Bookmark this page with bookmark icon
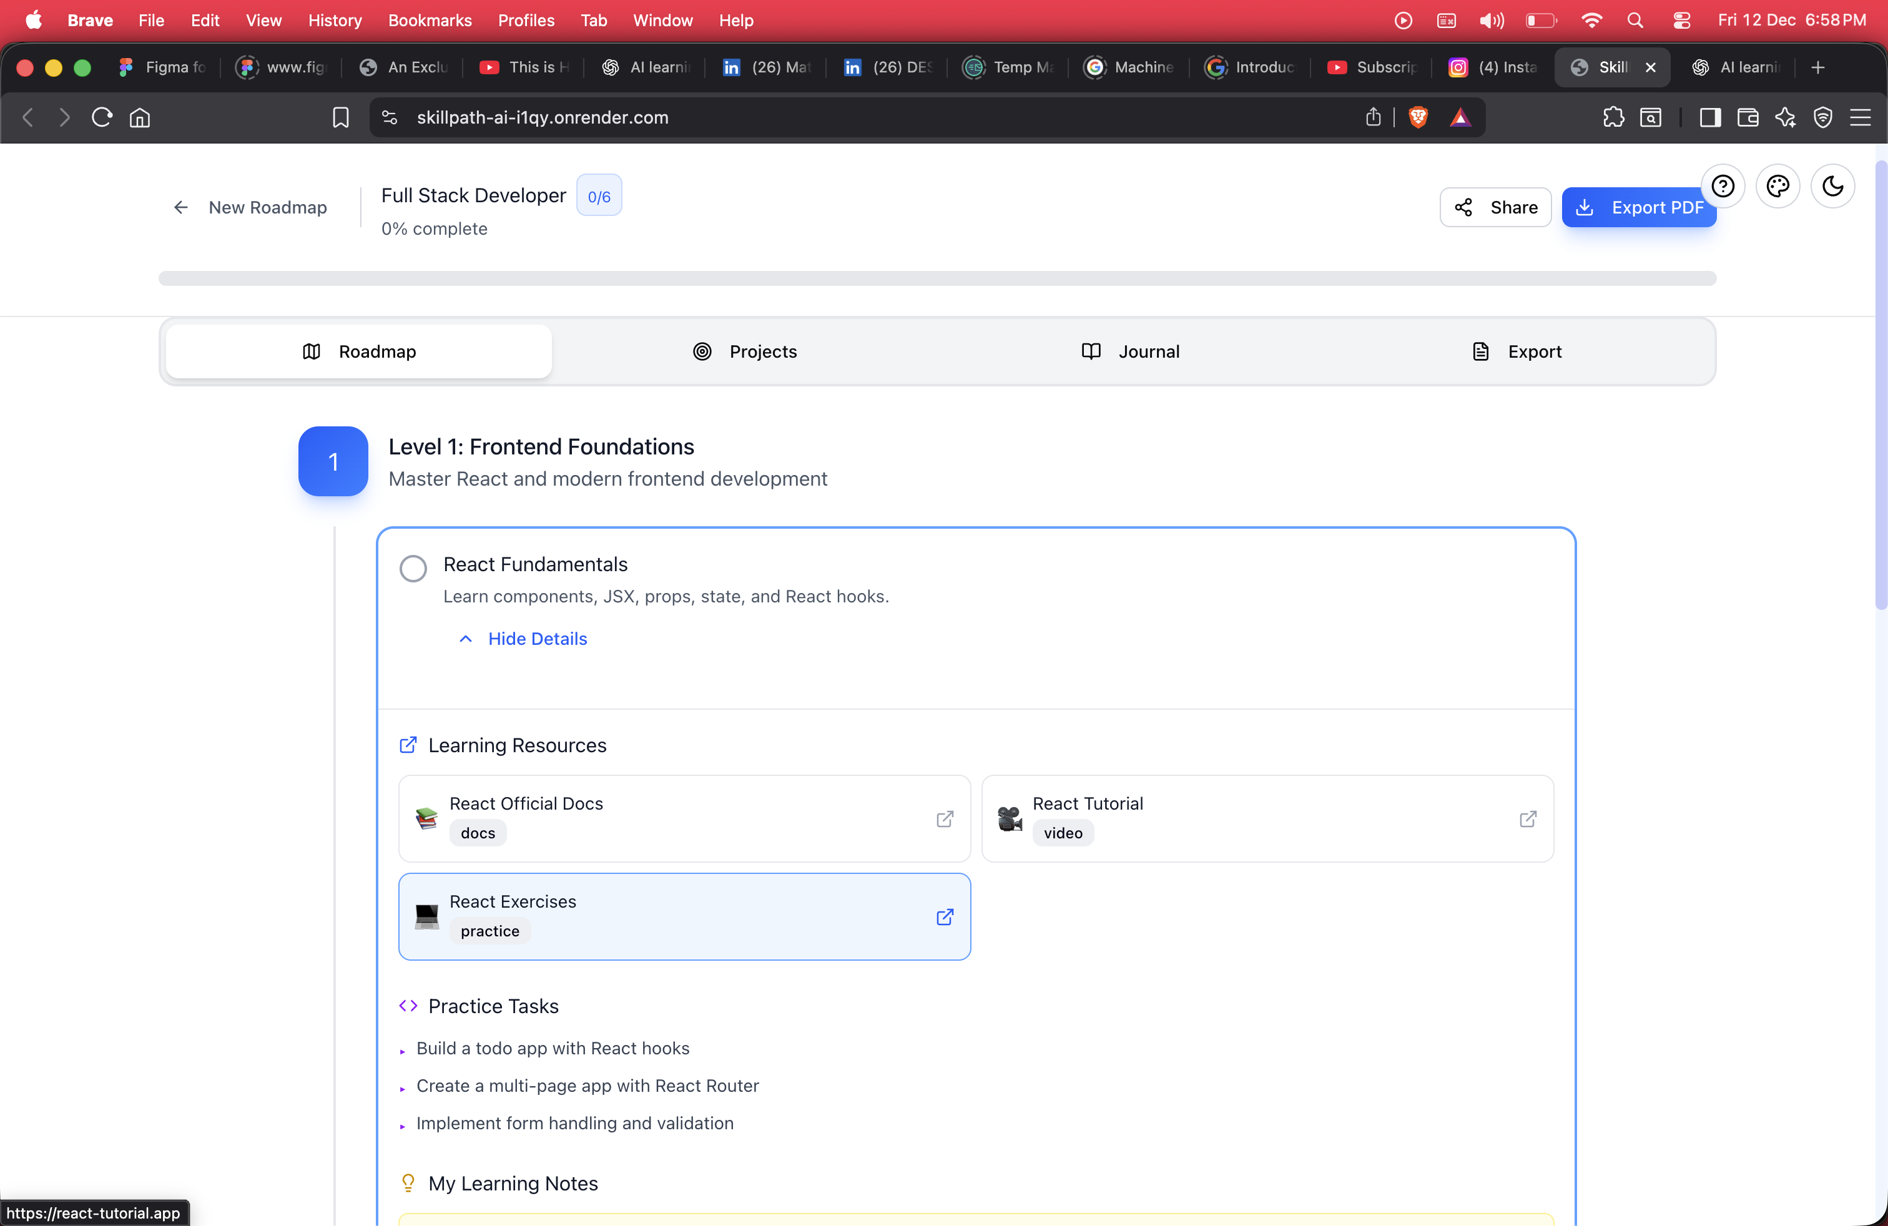Viewport: 1888px width, 1226px height. click(x=340, y=117)
